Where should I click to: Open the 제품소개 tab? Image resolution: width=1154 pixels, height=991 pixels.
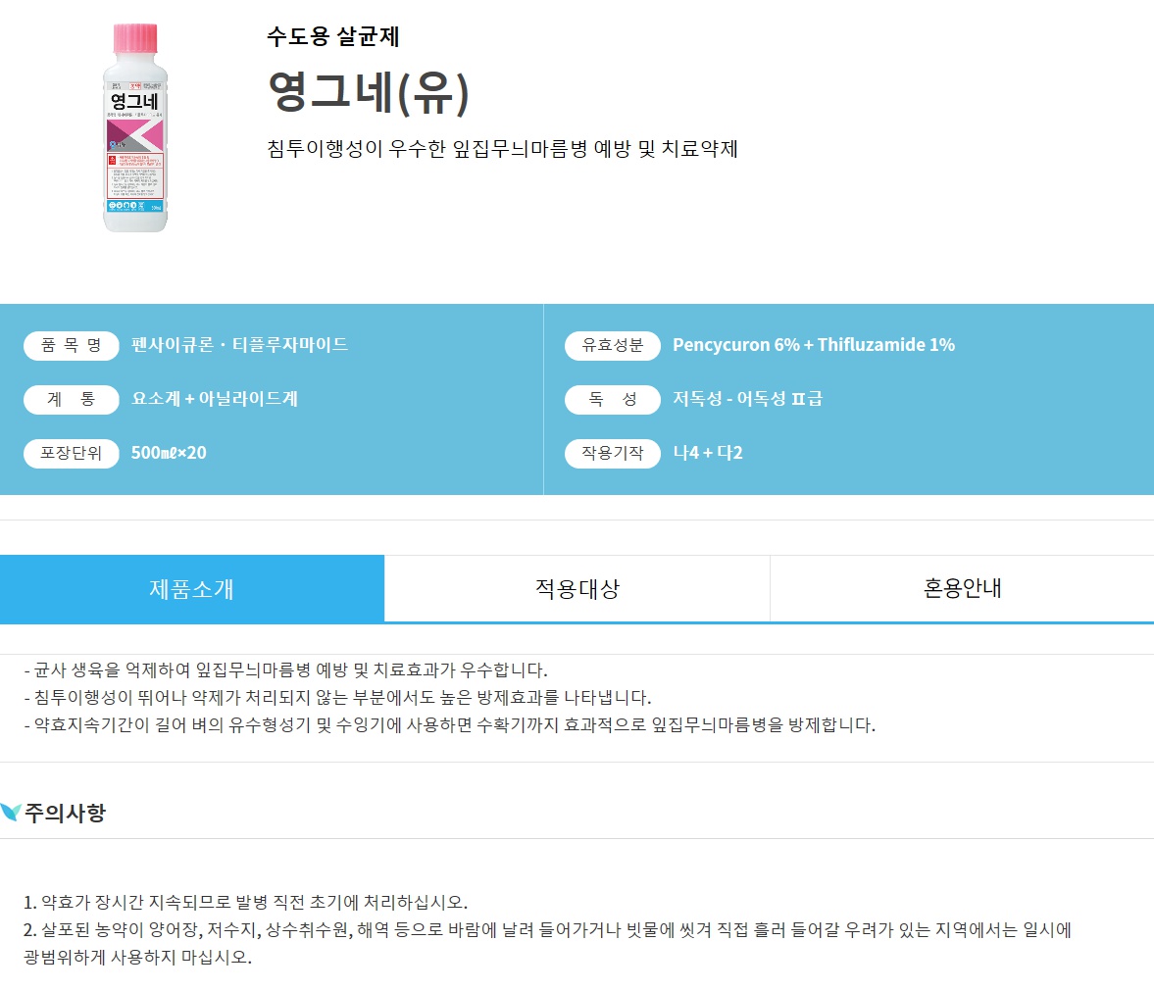click(x=191, y=588)
